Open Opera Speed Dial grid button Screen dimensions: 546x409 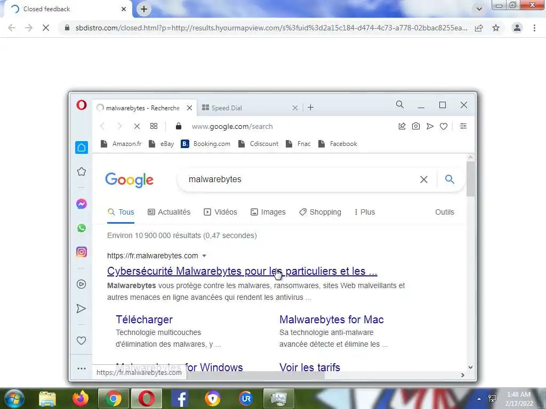154,126
